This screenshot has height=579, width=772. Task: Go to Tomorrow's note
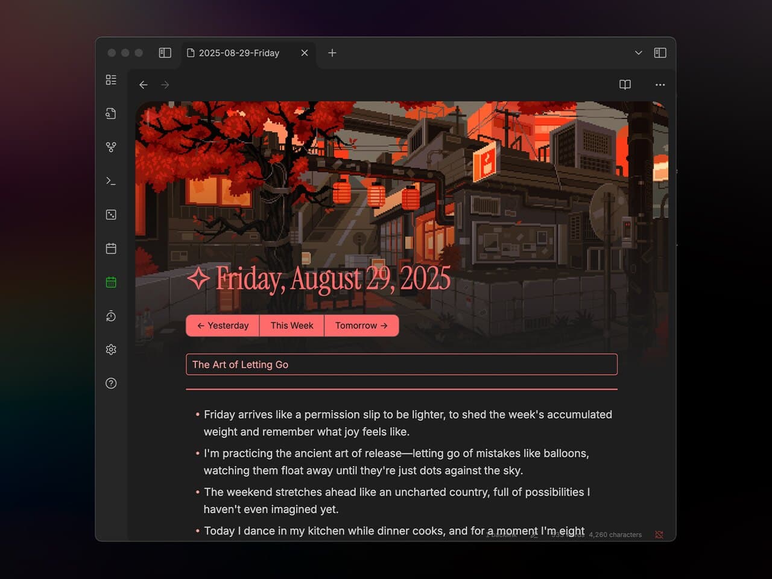pos(361,326)
